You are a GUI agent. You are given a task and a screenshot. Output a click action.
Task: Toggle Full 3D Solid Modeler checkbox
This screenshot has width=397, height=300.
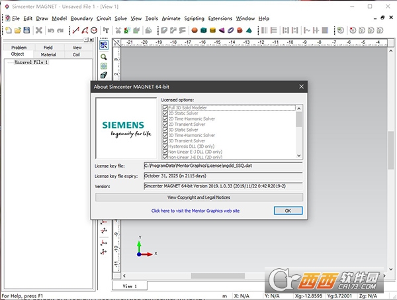point(165,108)
